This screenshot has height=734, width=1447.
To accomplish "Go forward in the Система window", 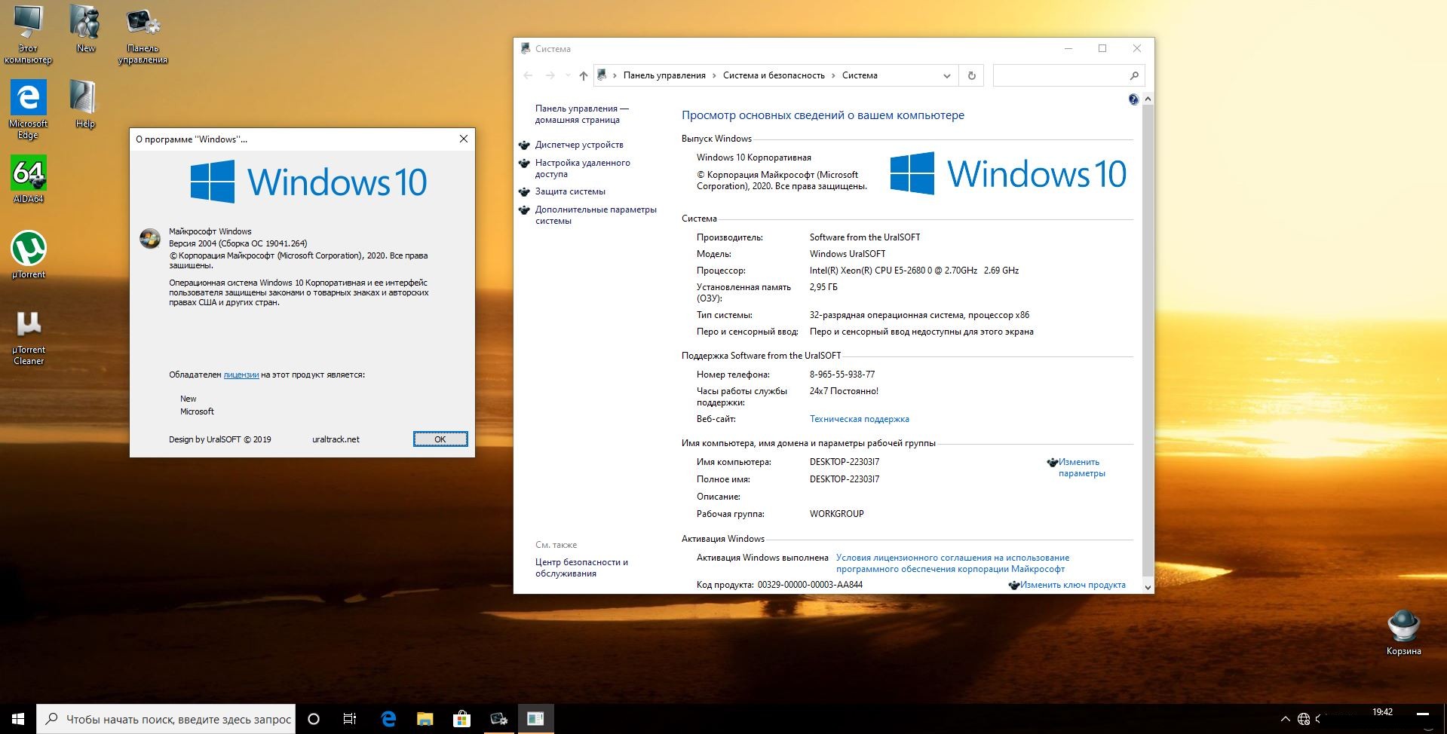I will [x=550, y=75].
